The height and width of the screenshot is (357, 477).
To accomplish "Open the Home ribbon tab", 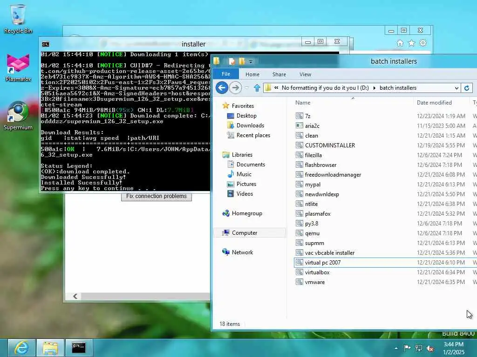I will click(252, 74).
